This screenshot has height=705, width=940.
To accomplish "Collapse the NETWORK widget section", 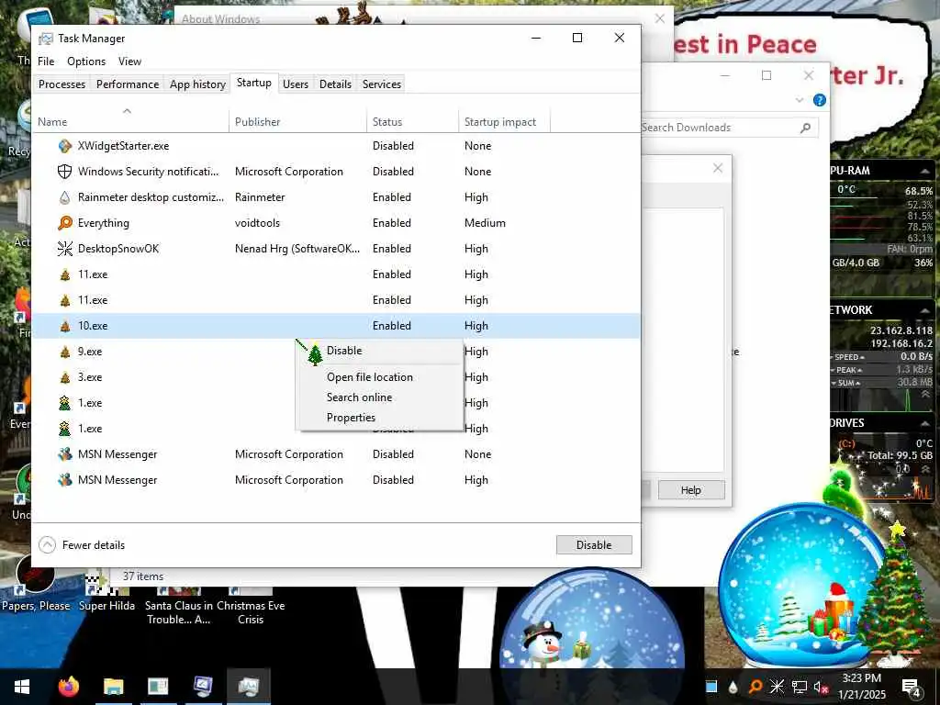I will (925, 310).
